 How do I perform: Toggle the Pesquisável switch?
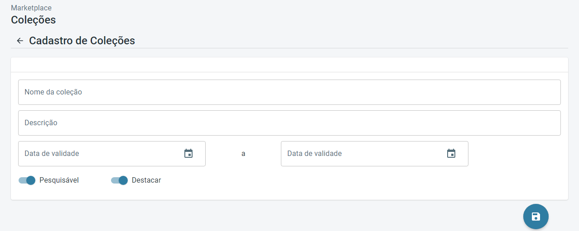tap(27, 180)
